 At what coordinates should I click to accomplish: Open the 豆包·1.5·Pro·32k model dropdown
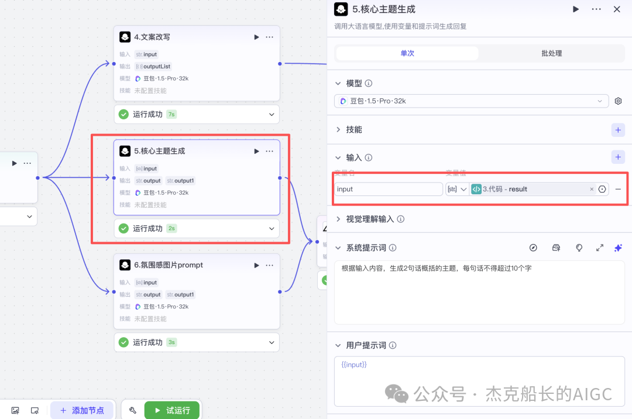coord(471,101)
